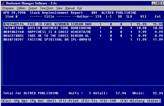The image size is (164, 106).
Task: Minimize the Bookstore Manager window
Action: (153, 3)
